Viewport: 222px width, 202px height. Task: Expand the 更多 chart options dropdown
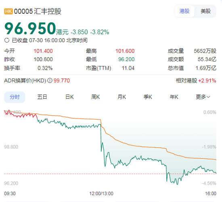pos(203,97)
